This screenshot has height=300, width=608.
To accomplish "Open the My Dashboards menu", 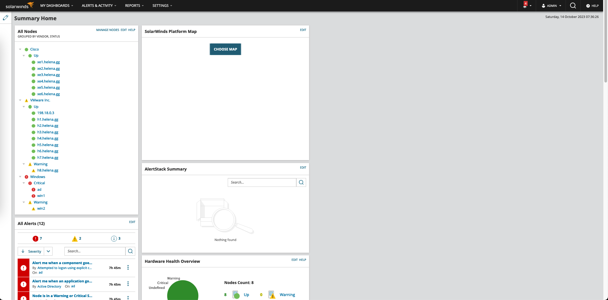I will pos(57,6).
